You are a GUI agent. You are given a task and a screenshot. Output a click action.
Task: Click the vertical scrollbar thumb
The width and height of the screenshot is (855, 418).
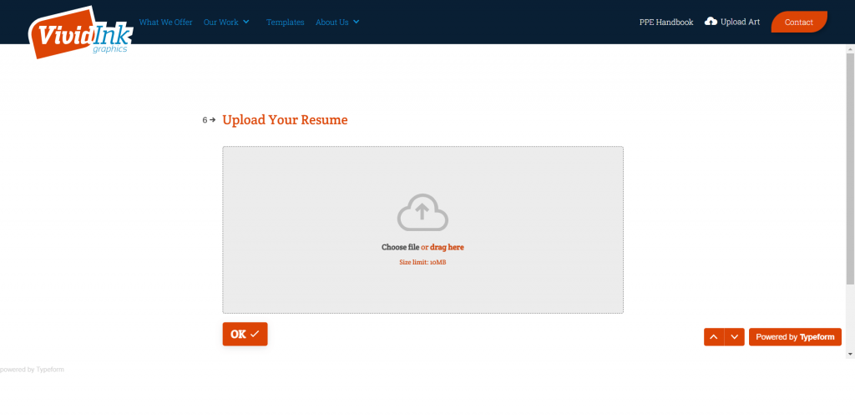click(x=850, y=167)
